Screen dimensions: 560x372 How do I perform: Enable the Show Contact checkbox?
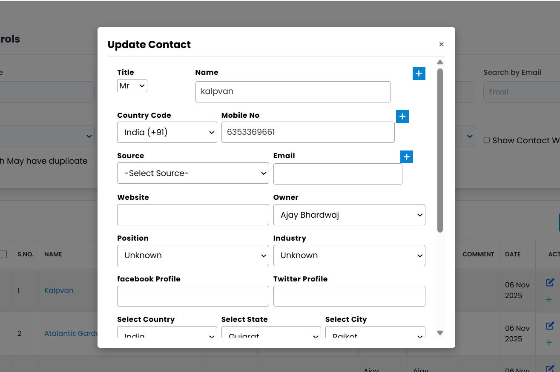pyautogui.click(x=486, y=140)
